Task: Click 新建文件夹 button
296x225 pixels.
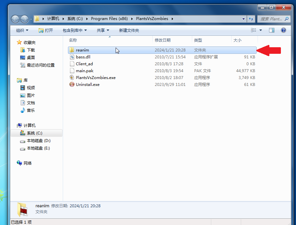Action: (129, 31)
